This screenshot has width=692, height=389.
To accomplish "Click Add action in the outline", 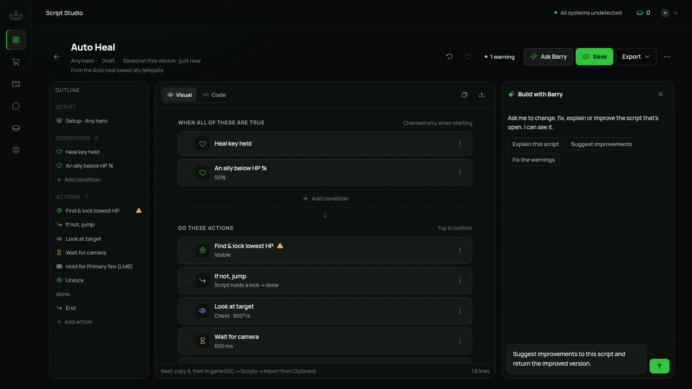I will coord(74,322).
